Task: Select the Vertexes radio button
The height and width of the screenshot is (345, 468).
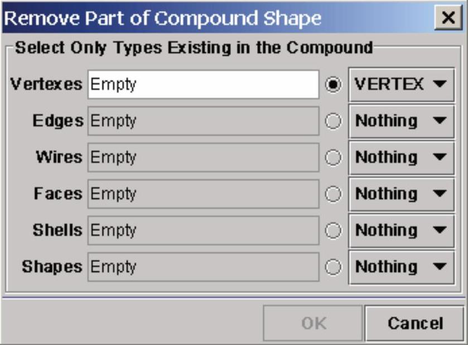Action: coord(333,85)
